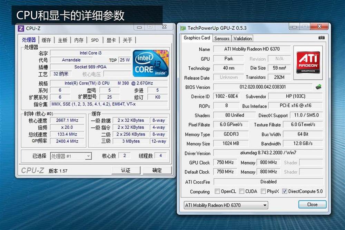Switch to the Sensors tab
The image size is (345, 230).
point(222,39)
